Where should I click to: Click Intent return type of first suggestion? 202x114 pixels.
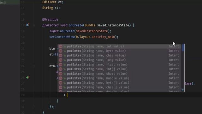(174, 47)
